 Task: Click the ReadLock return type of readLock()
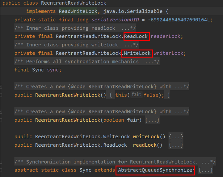tap(115, 145)
